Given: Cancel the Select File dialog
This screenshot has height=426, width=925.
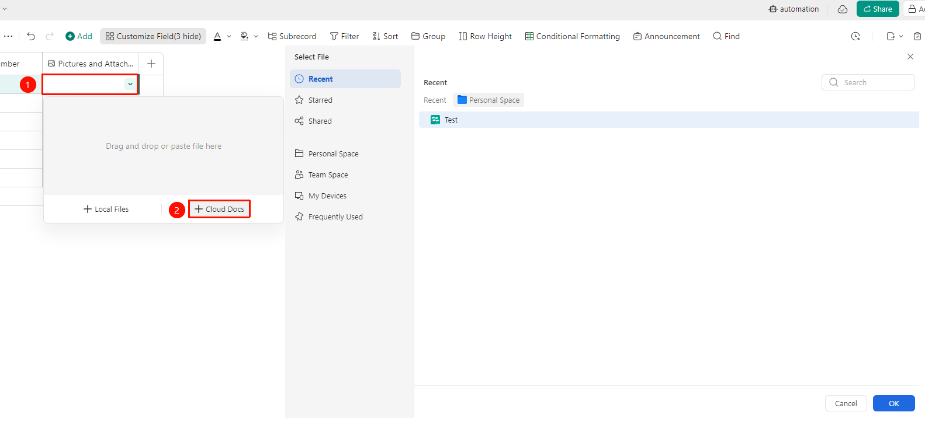Looking at the screenshot, I should [846, 403].
